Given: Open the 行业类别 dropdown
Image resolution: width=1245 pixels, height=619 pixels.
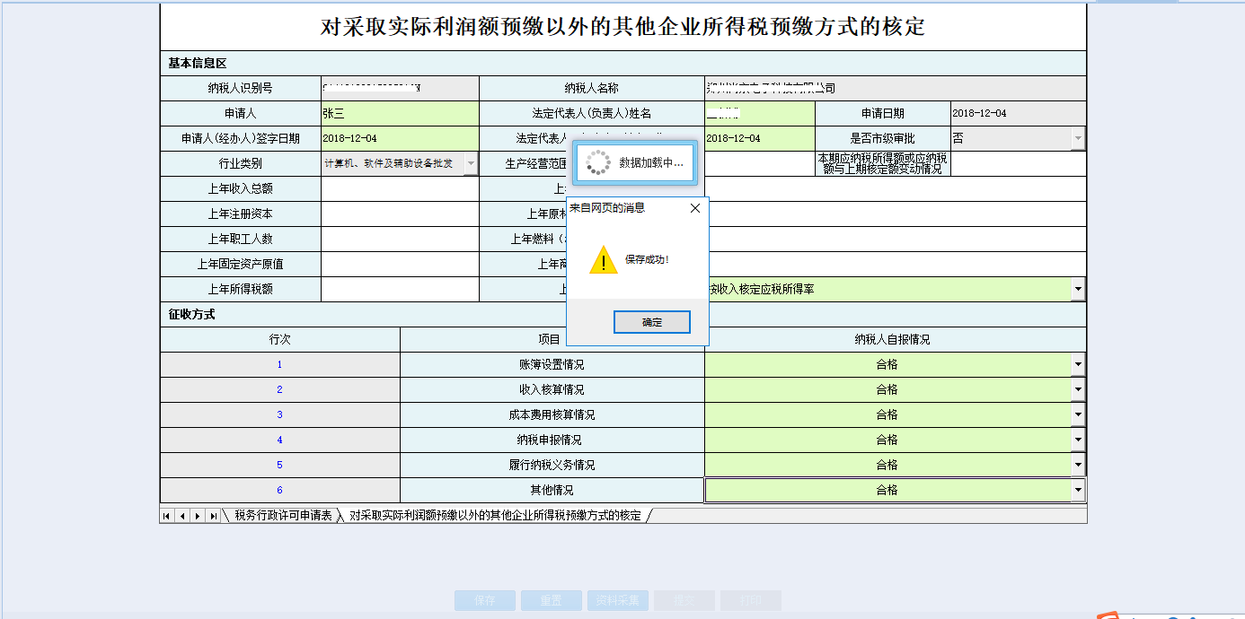Looking at the screenshot, I should 470,163.
